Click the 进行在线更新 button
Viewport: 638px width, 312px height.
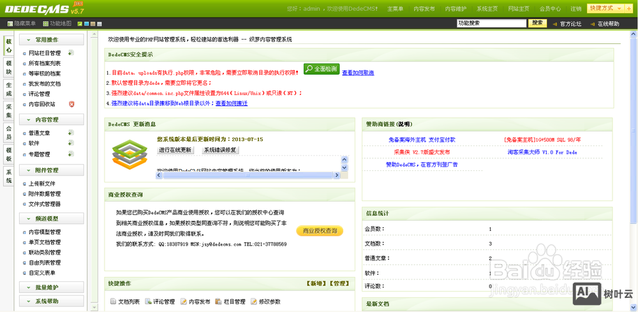click(x=175, y=150)
